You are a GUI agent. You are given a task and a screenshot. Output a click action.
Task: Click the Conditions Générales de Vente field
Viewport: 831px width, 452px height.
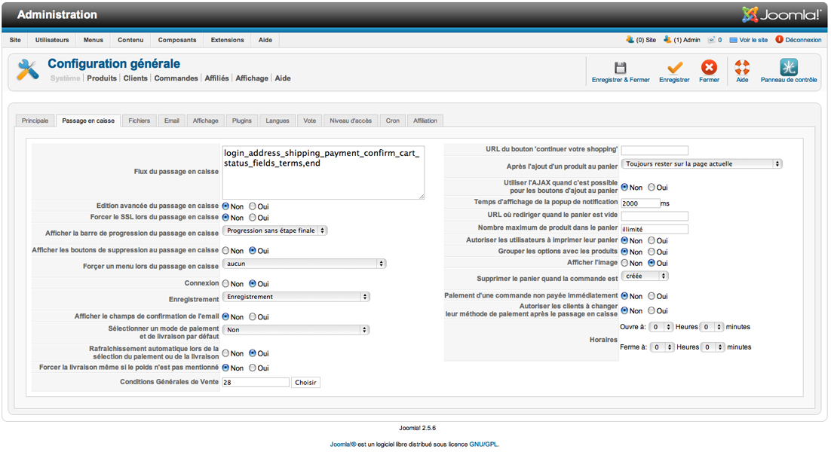click(256, 382)
